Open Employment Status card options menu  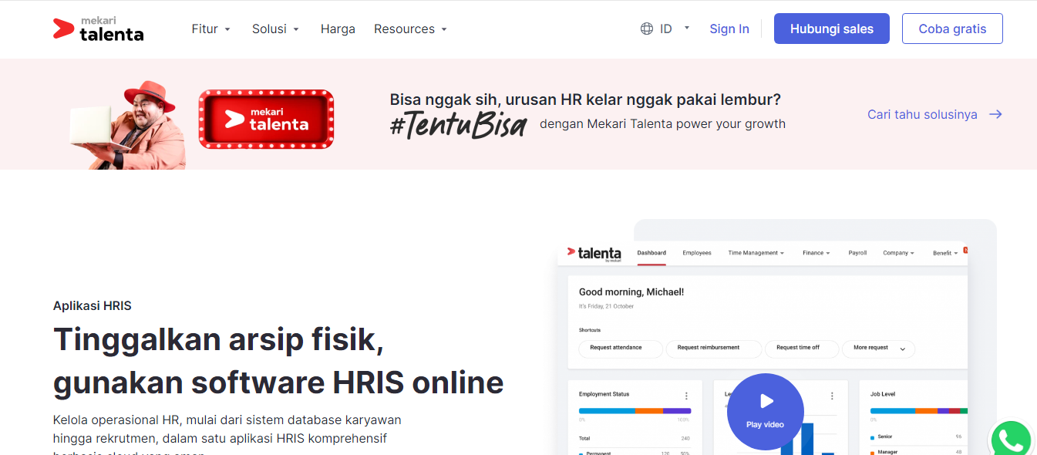tap(686, 396)
